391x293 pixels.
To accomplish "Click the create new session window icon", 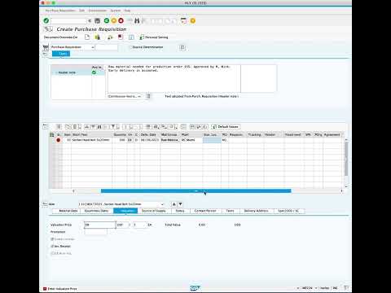I will pyautogui.click(x=184, y=20).
